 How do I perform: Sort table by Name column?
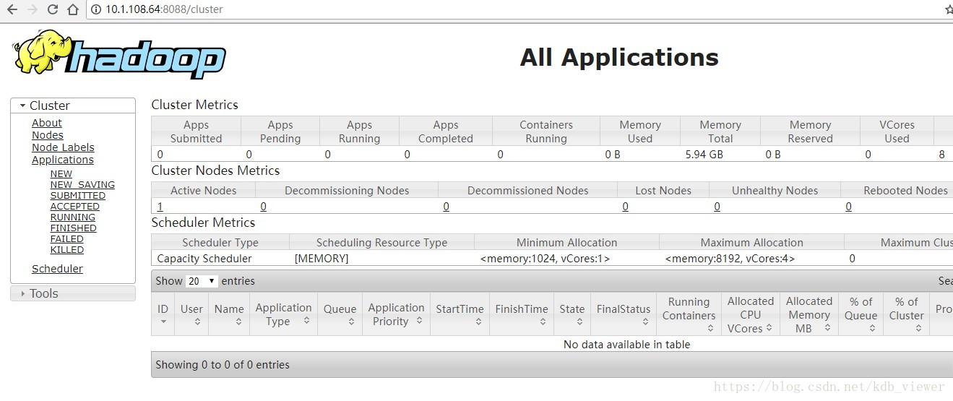coord(229,314)
